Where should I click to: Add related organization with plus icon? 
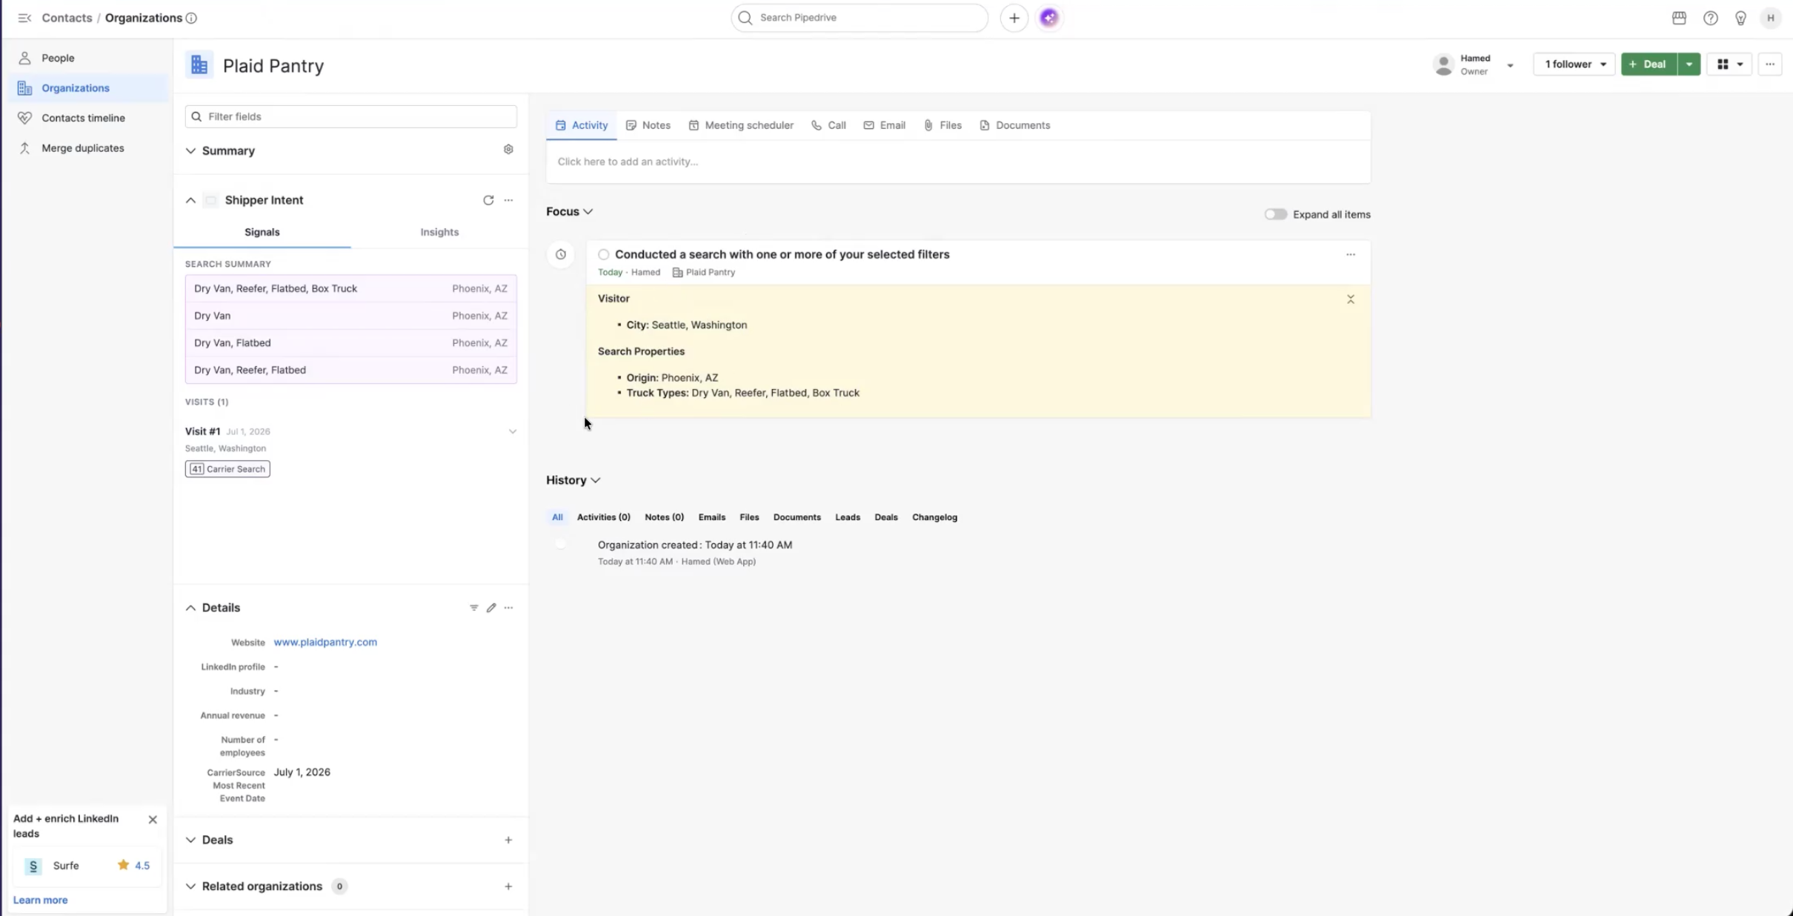pyautogui.click(x=508, y=886)
